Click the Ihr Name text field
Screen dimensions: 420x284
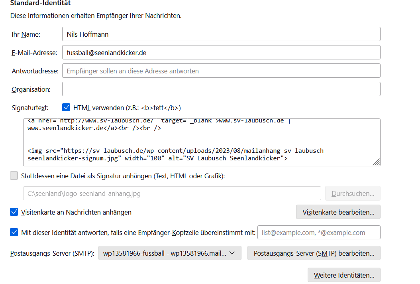click(x=221, y=34)
